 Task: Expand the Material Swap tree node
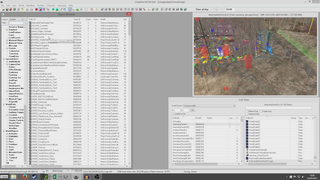(x=7, y=43)
